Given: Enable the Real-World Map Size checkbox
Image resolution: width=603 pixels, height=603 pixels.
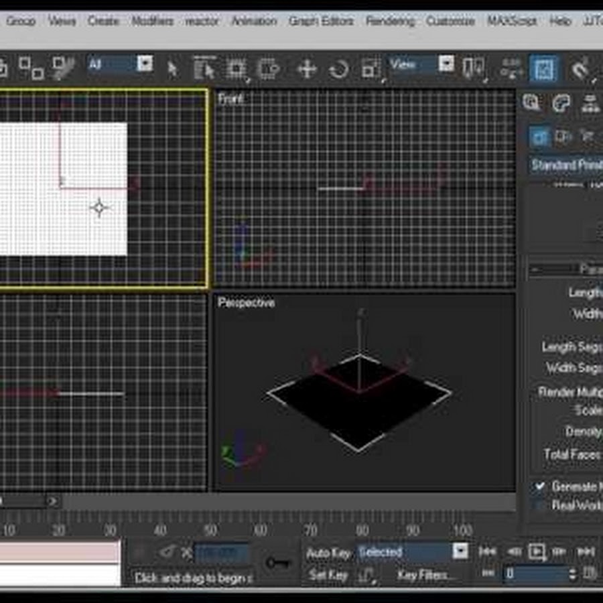Looking at the screenshot, I should pos(540,505).
